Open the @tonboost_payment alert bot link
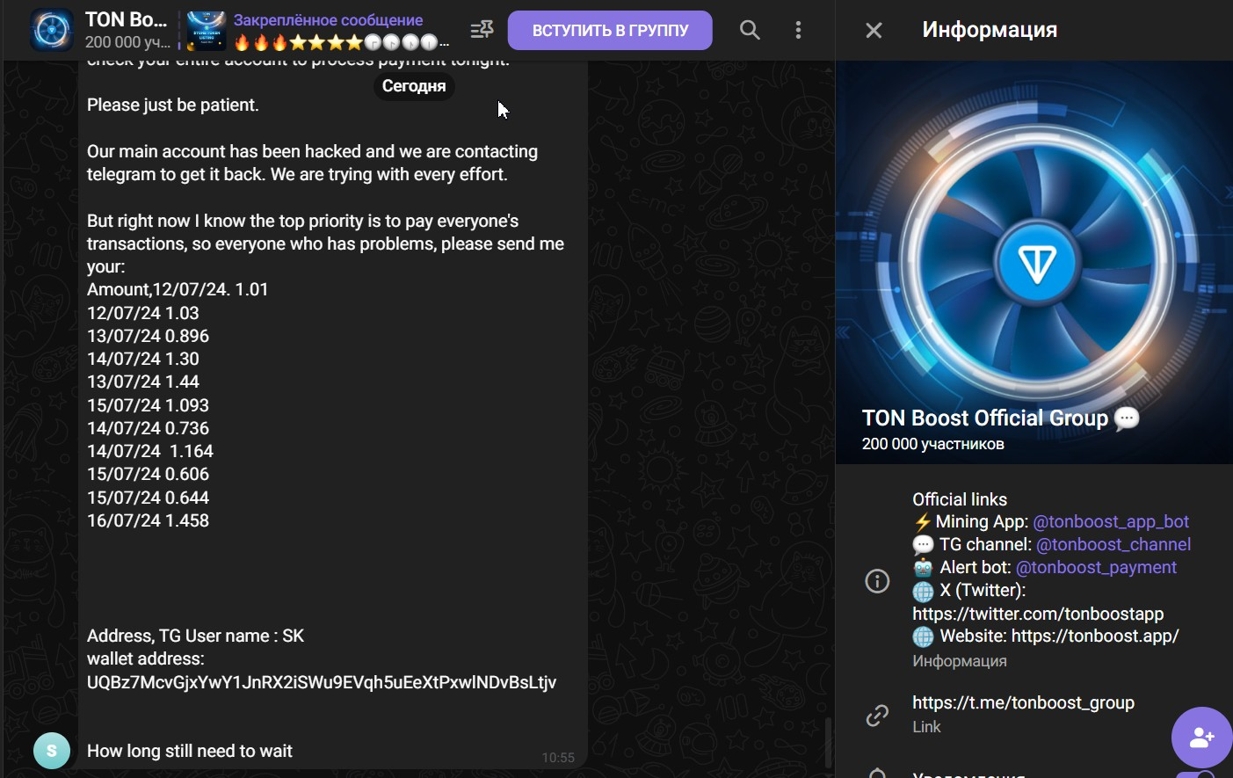Viewport: 1233px width, 778px height. 1096,567
